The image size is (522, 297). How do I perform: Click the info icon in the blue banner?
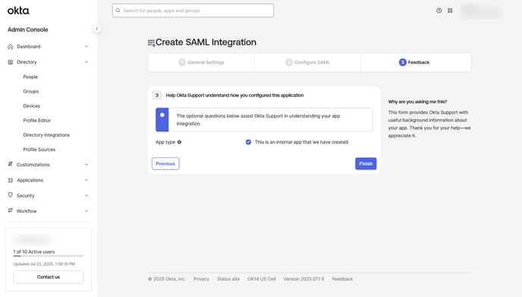(162, 115)
